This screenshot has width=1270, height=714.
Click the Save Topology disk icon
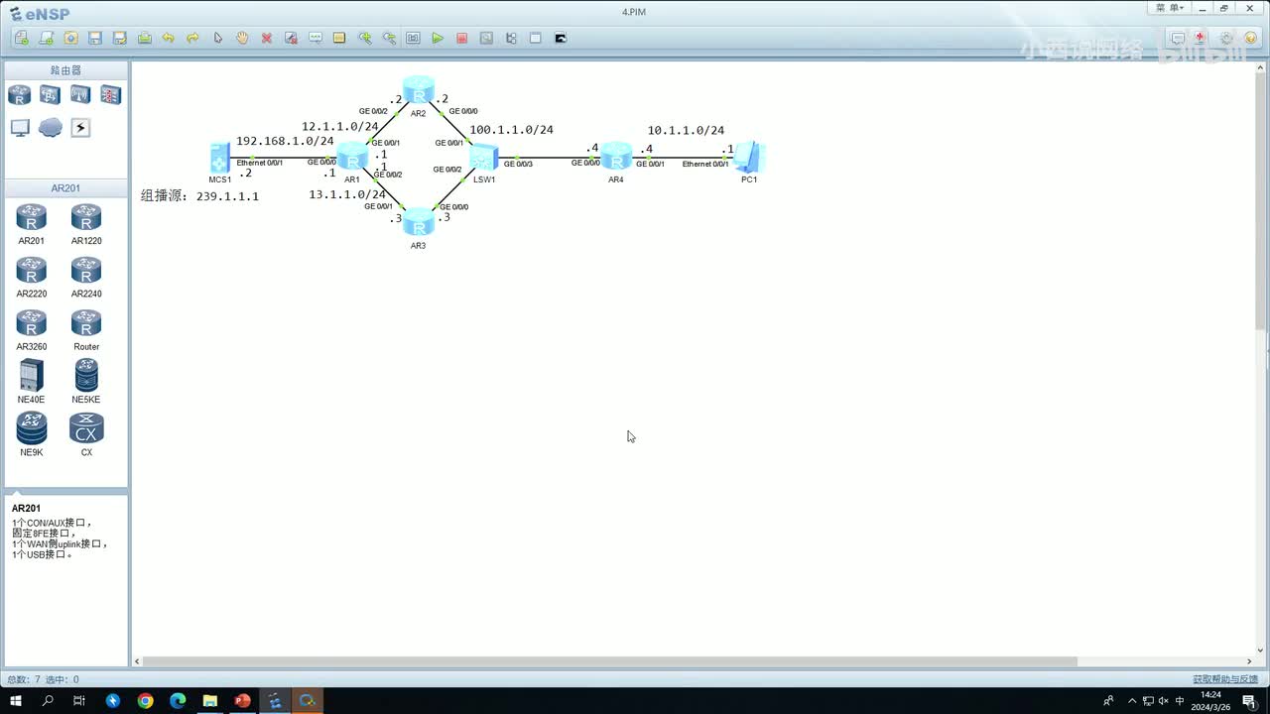click(x=95, y=38)
